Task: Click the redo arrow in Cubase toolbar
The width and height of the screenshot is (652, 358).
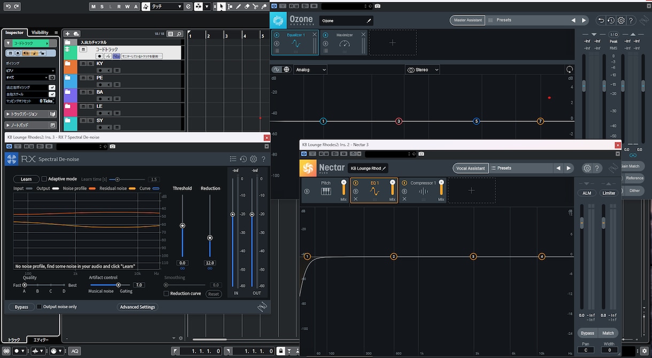Action: point(16,6)
